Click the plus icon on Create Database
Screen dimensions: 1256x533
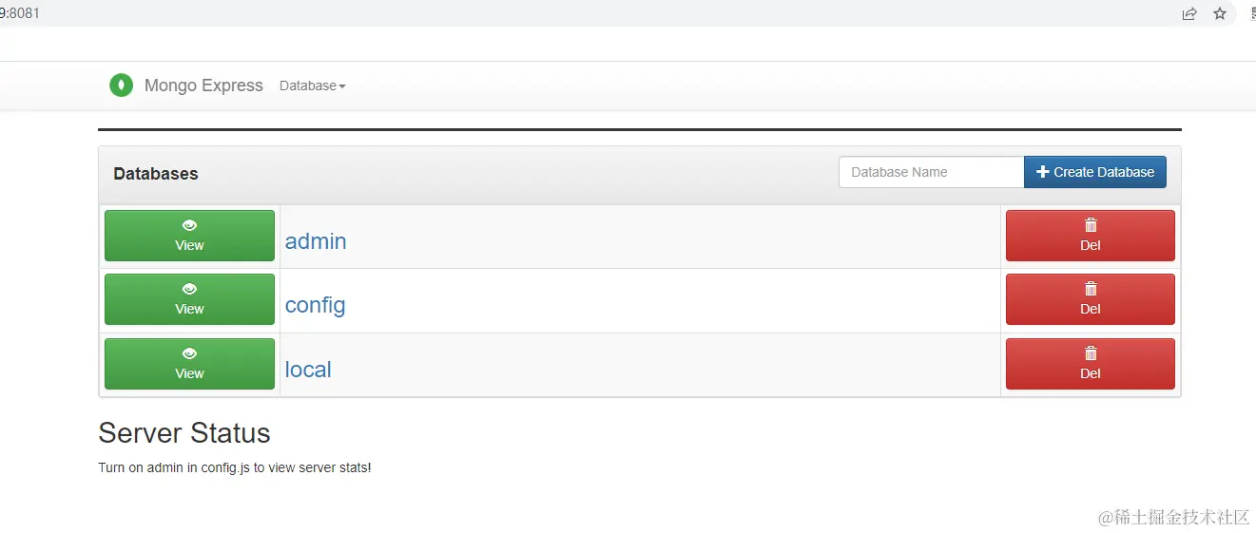(x=1042, y=172)
